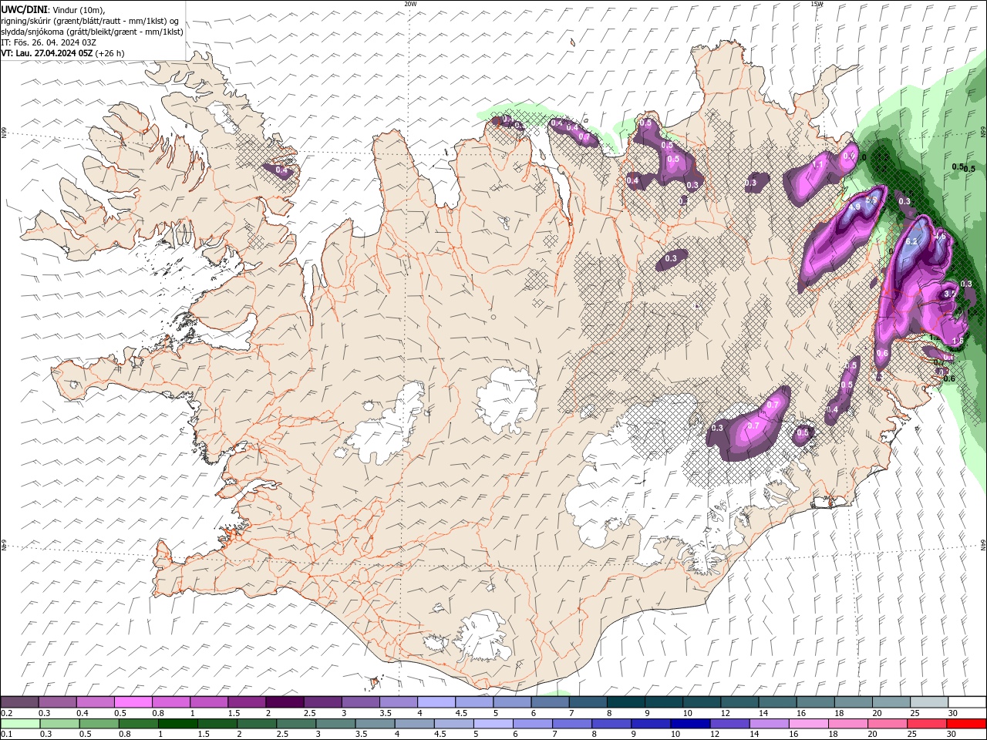Image resolution: width=987 pixels, height=740 pixels.
Task: Pick the lavender swatch labeled 4 in snow legend
Action: pos(436,702)
